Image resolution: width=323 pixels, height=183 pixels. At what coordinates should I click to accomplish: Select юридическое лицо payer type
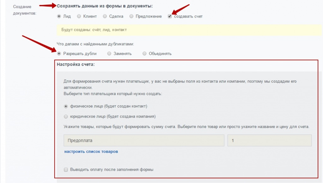66,116
